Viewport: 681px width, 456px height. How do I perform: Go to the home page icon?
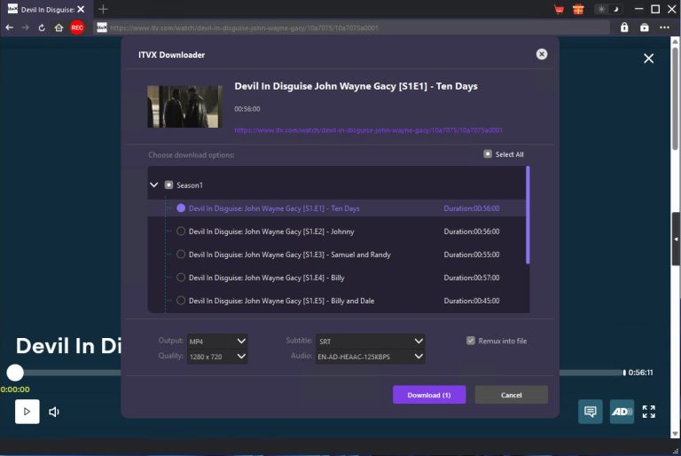point(59,28)
